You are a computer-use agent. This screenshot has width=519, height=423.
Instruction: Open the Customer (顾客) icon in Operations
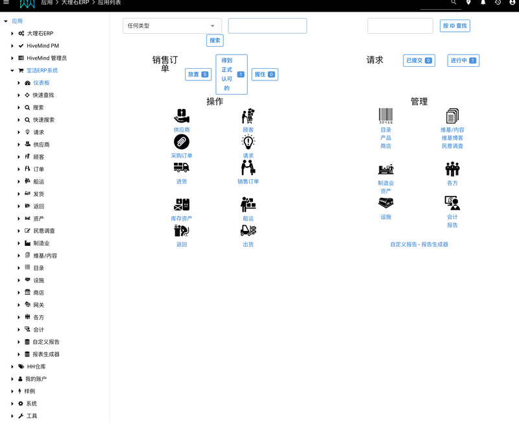tap(248, 116)
